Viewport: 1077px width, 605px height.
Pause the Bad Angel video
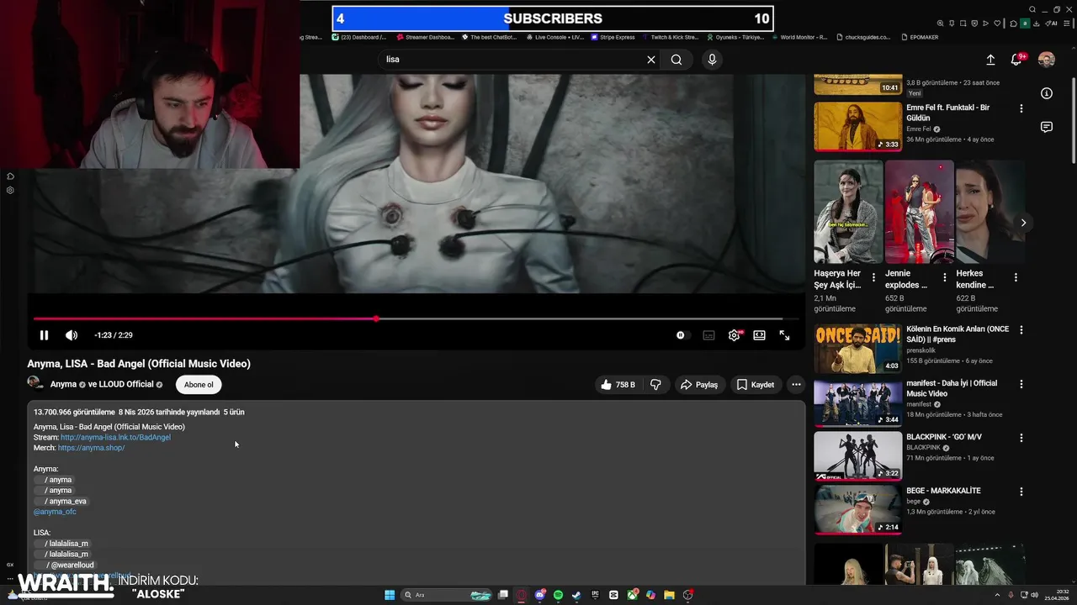(x=44, y=335)
